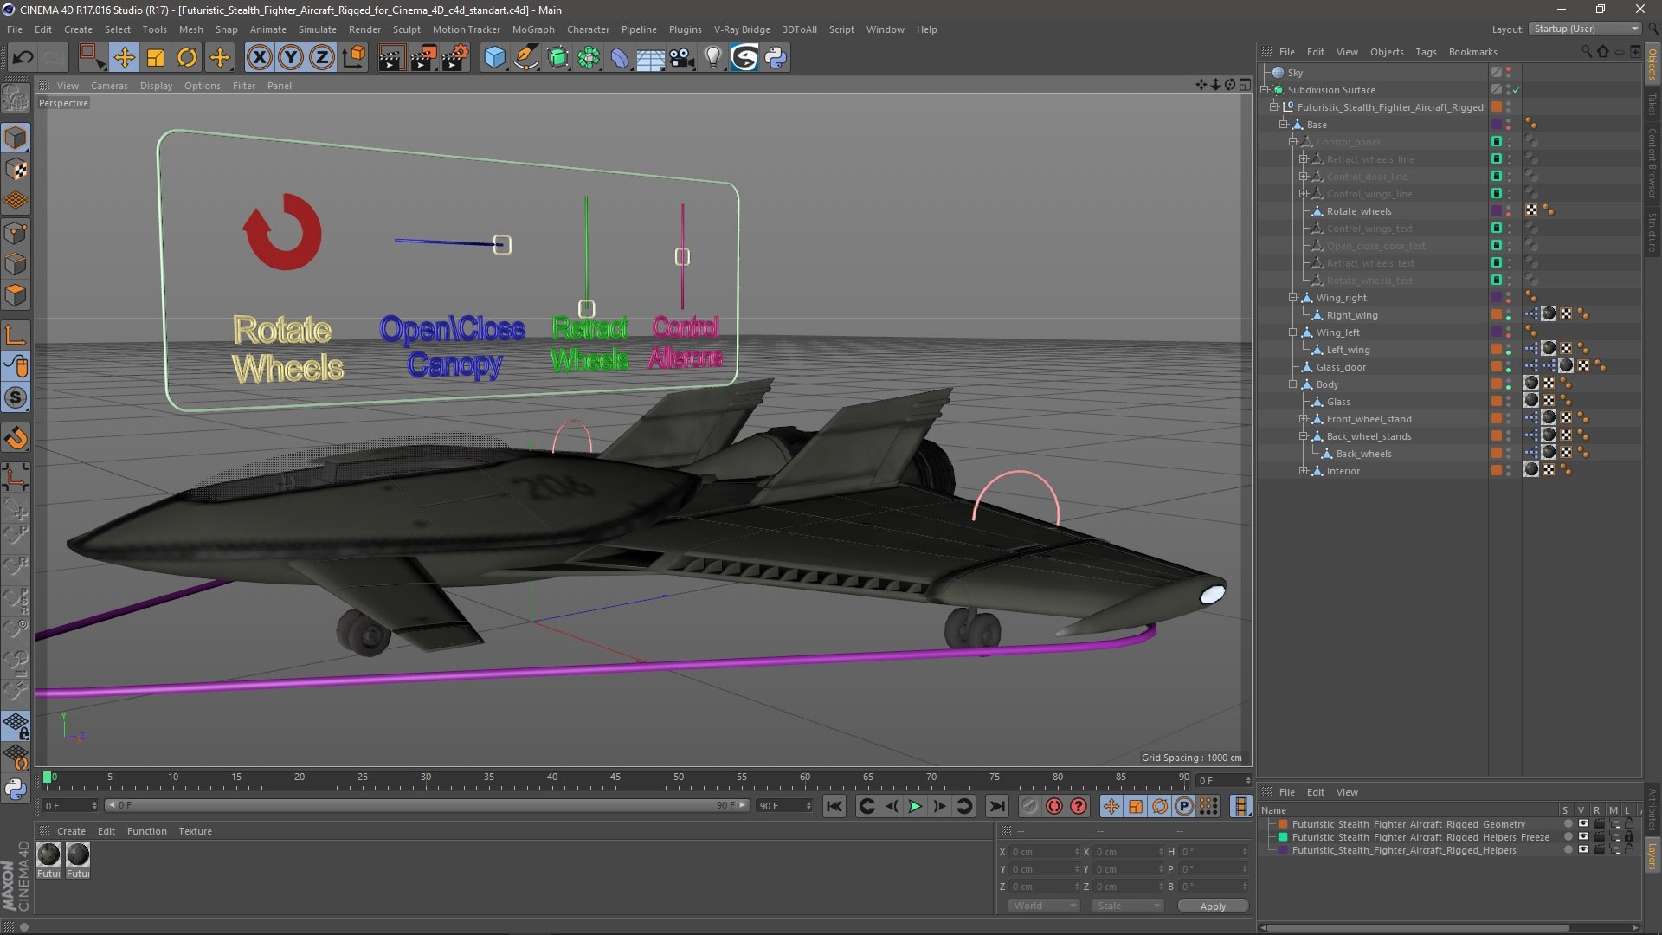This screenshot has width=1662, height=935.
Task: Collapse the Wing_left tree node
Action: tap(1293, 332)
